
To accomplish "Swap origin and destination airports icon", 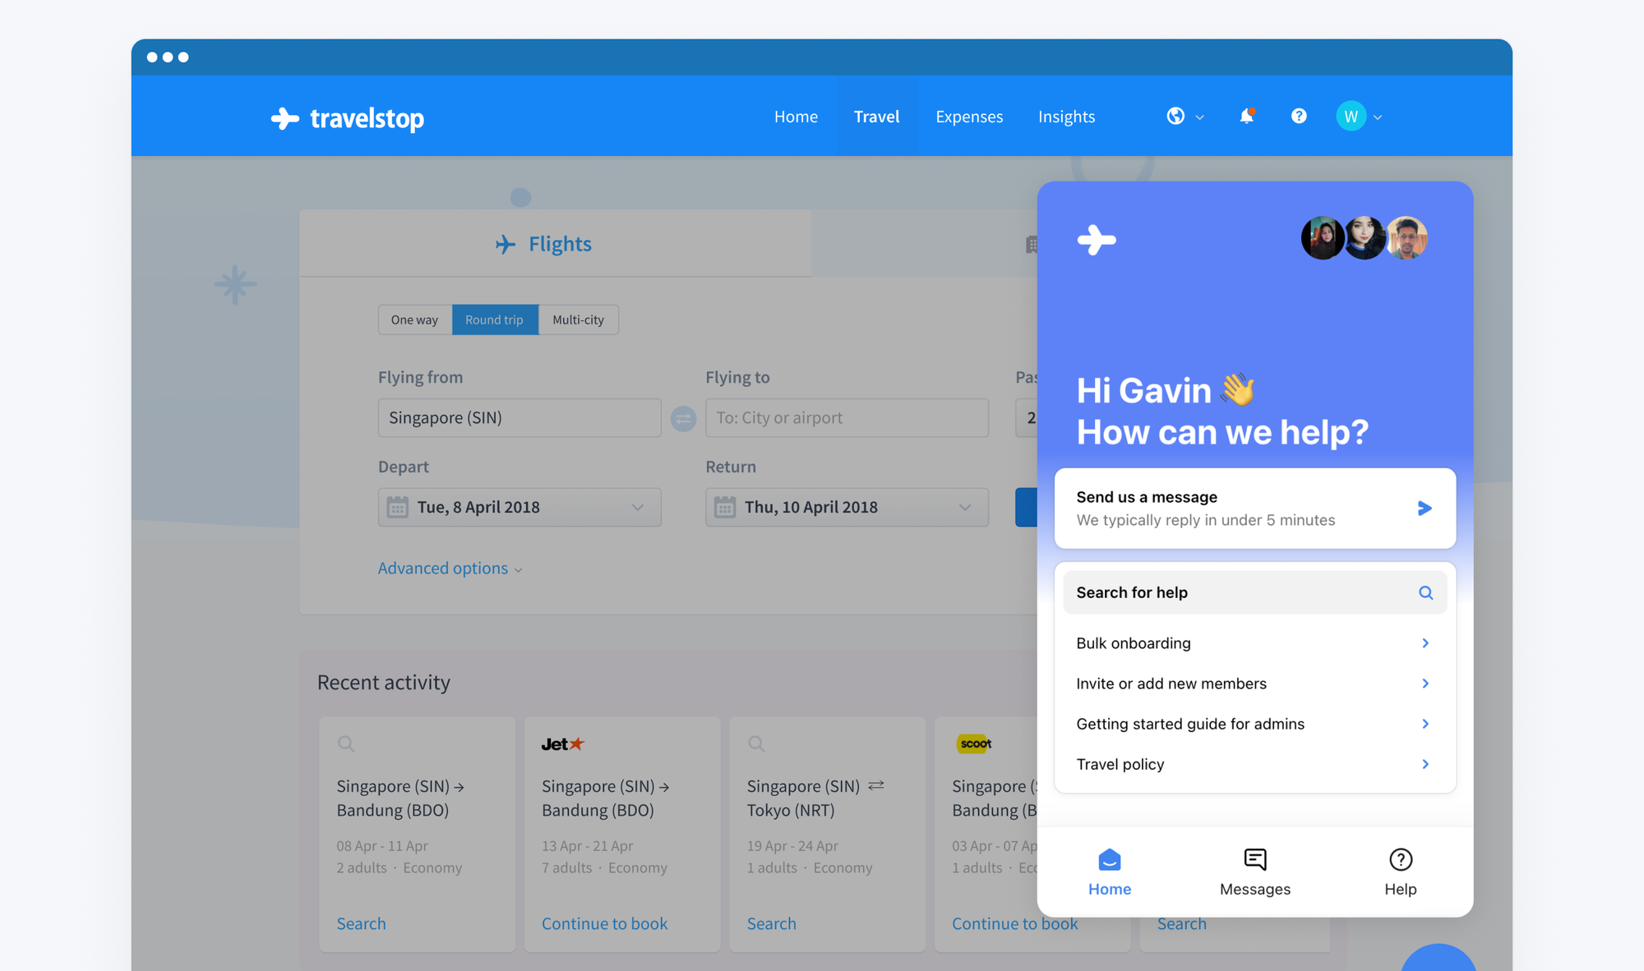I will (x=683, y=418).
